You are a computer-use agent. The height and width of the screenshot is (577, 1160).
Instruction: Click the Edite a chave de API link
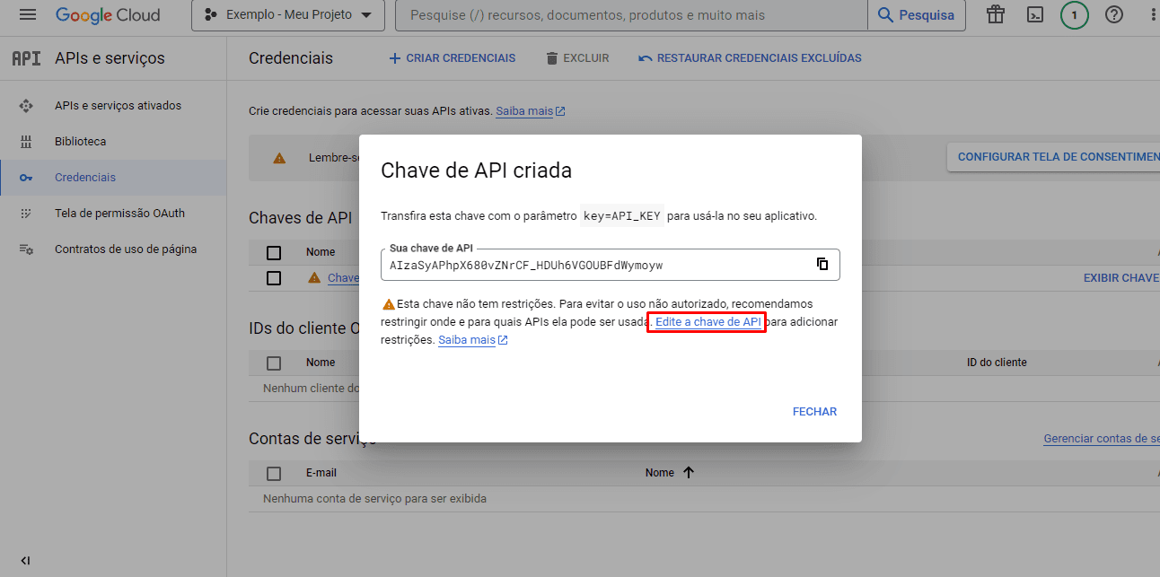click(x=707, y=322)
